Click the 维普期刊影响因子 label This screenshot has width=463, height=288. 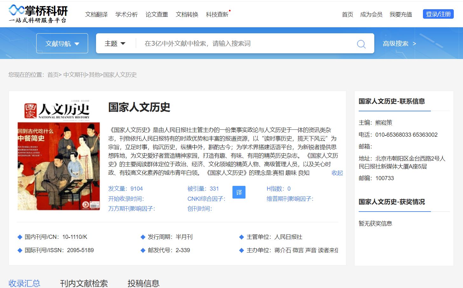click(290, 199)
